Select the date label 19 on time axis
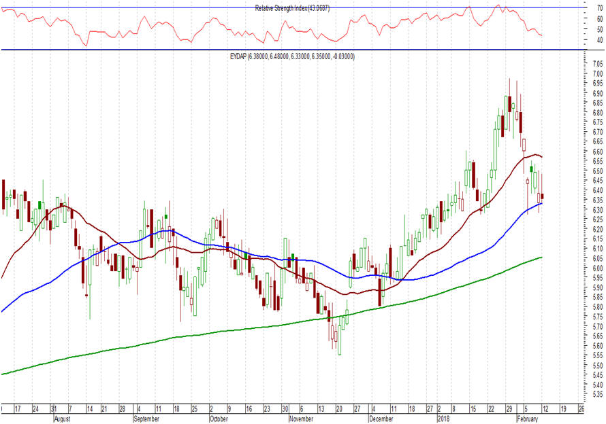This screenshot has width=606, height=424. 563,408
